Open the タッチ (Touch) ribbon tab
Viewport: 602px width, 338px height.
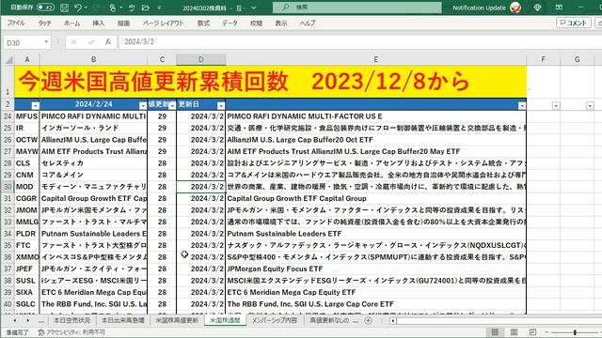click(x=44, y=23)
